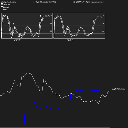Viewport: 128px width, 128px height.
Task: Click the Fast K legend swatch
Action: (2, 6)
